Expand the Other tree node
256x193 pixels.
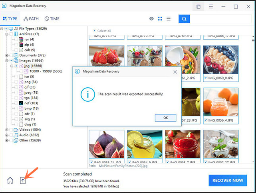pos(7,140)
